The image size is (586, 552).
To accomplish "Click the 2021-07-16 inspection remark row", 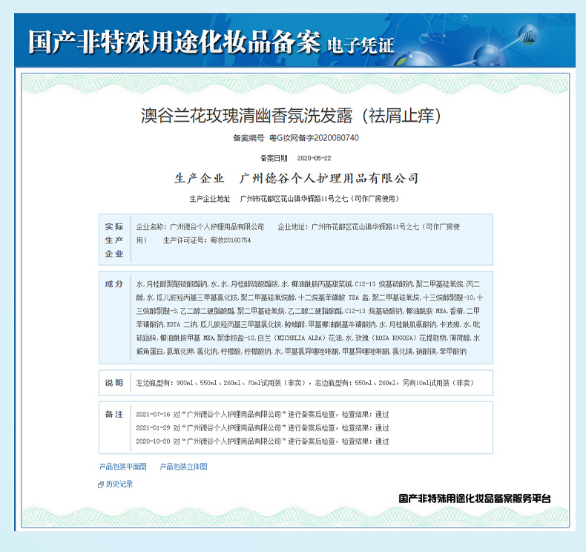I will click(x=263, y=414).
